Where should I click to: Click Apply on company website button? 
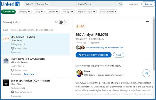pos(93,55)
